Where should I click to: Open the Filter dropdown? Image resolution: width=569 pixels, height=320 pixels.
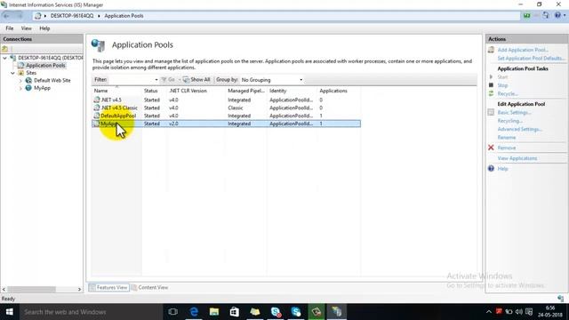(156, 80)
